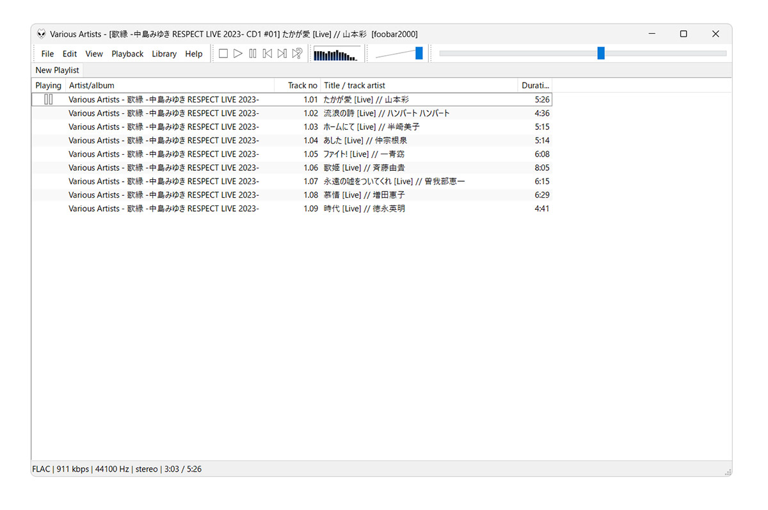Click the spectrum visualization display
Screen dimensions: 768x510
[x=337, y=54]
